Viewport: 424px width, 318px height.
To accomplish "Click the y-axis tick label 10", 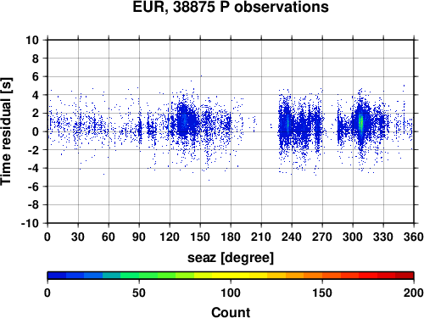I will pos(32,40).
